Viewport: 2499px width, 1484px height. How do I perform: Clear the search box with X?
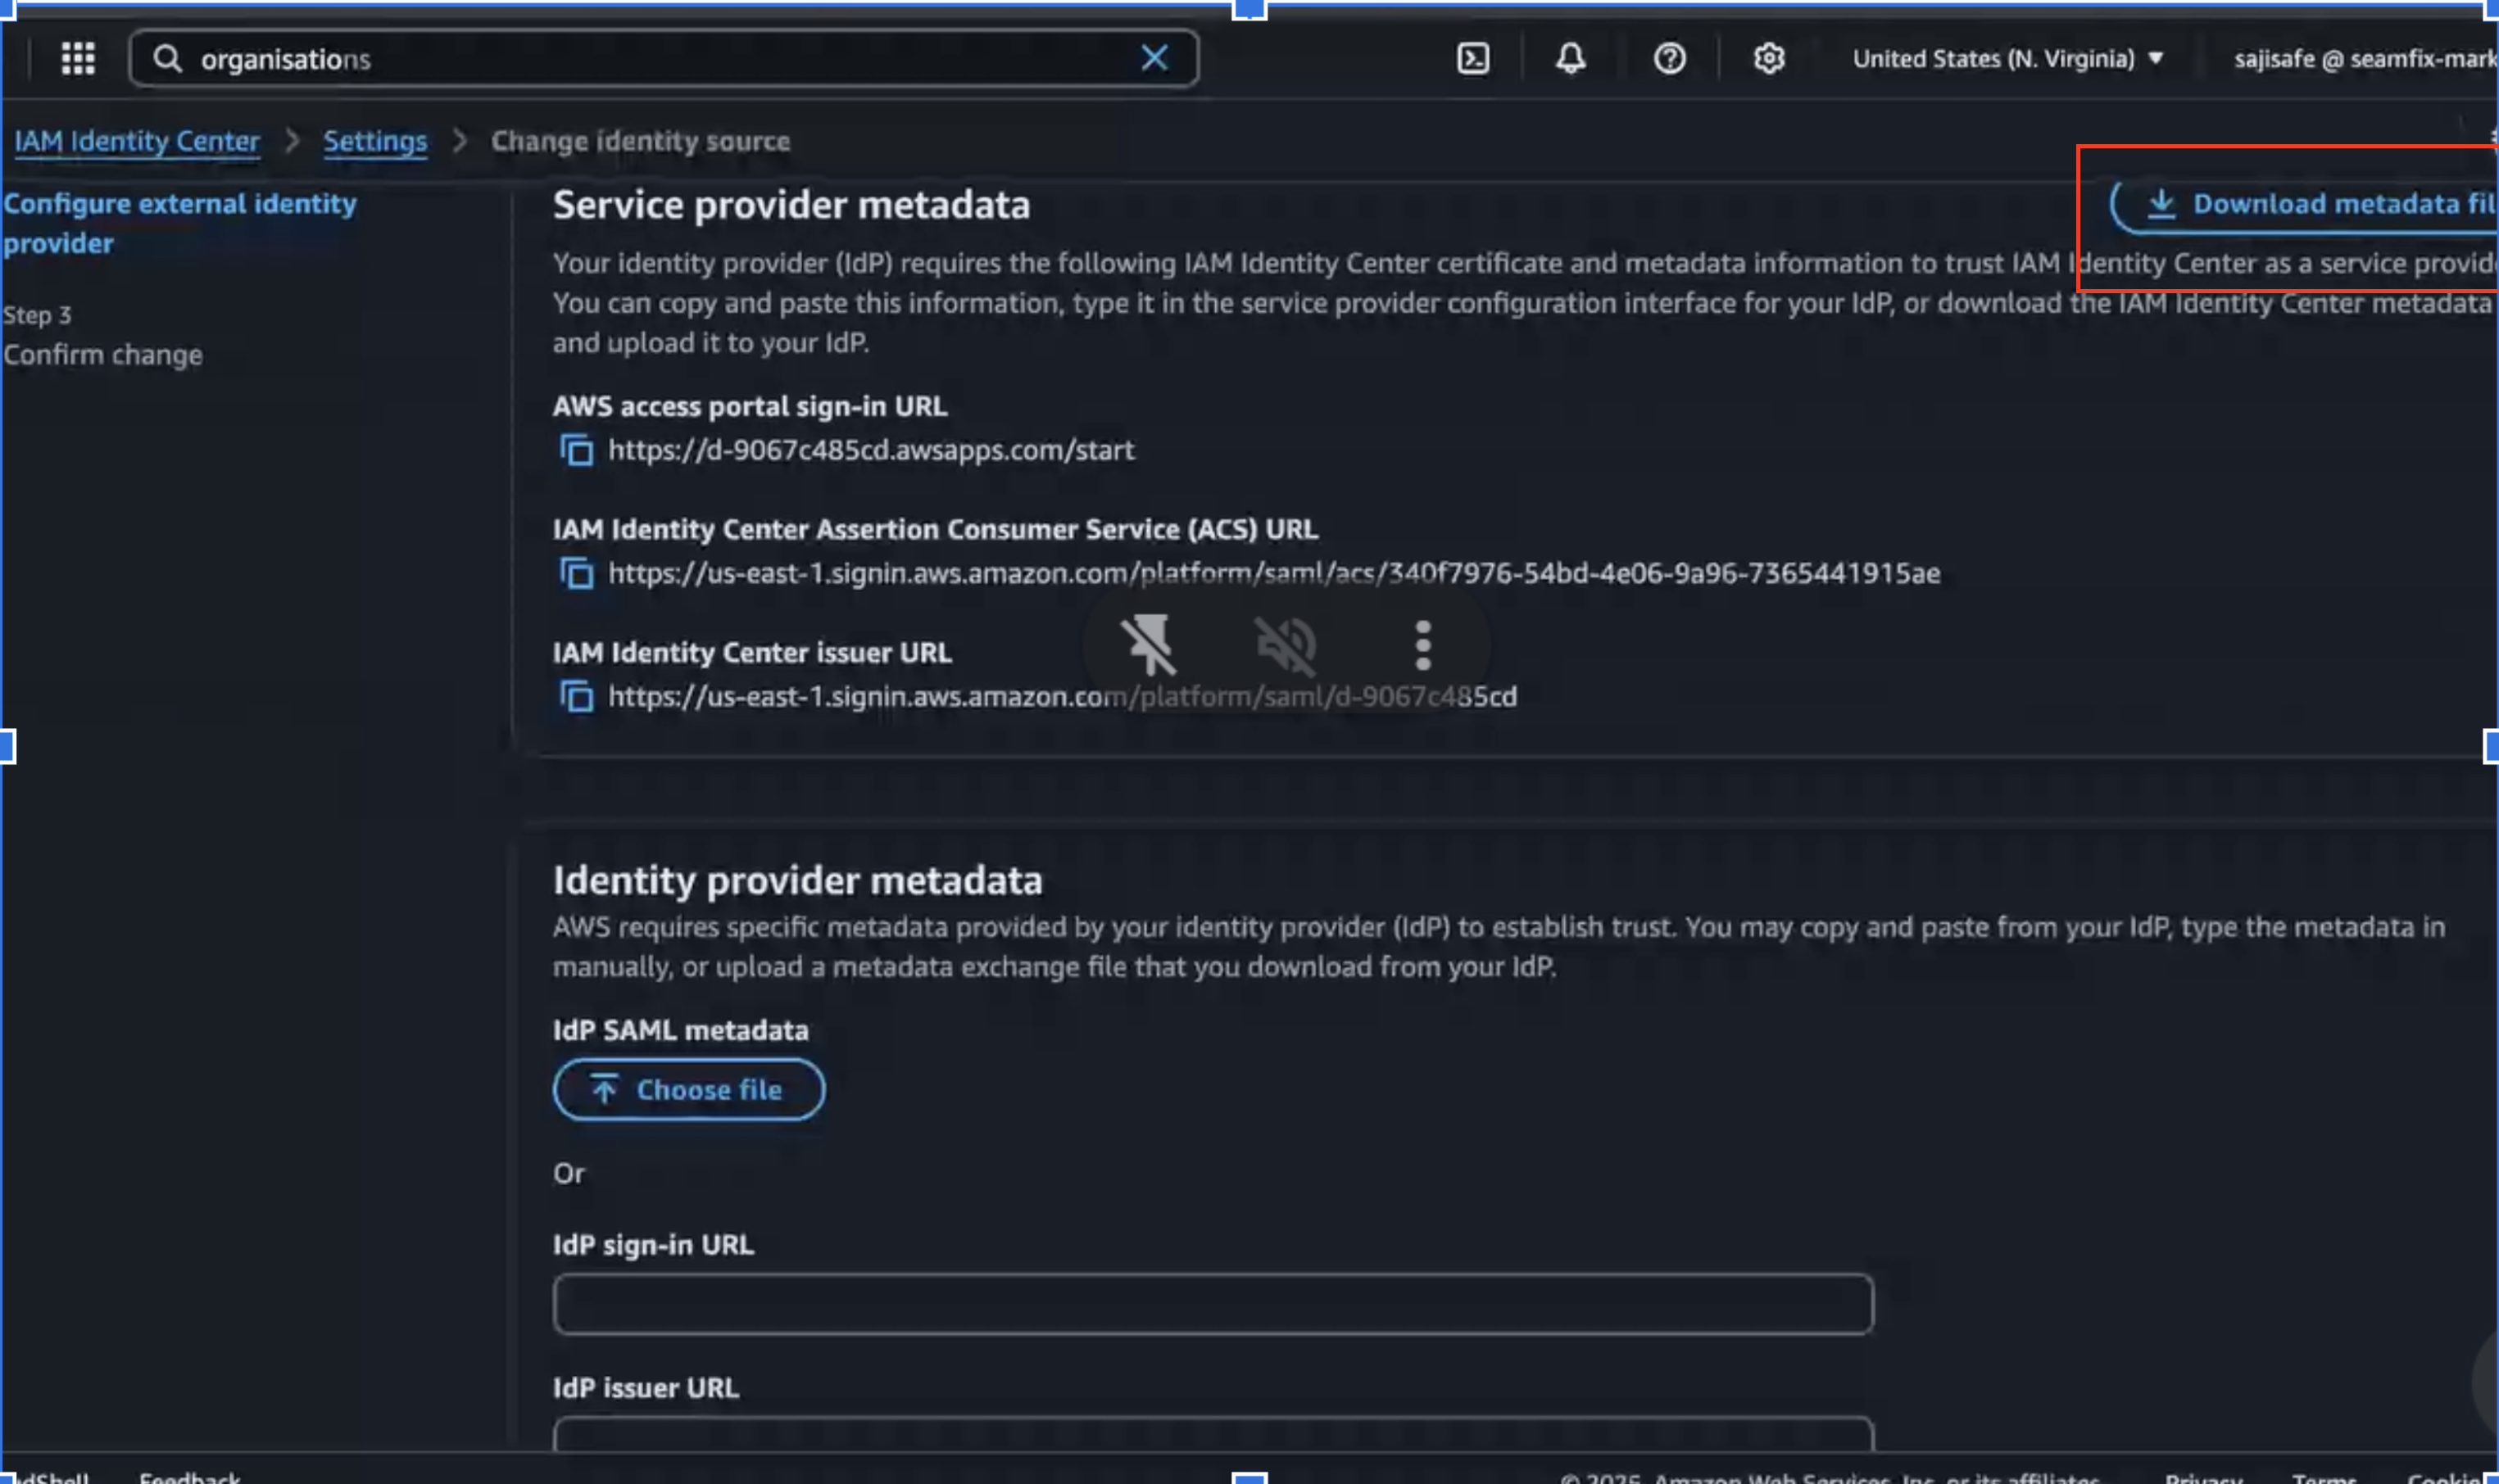1154,58
